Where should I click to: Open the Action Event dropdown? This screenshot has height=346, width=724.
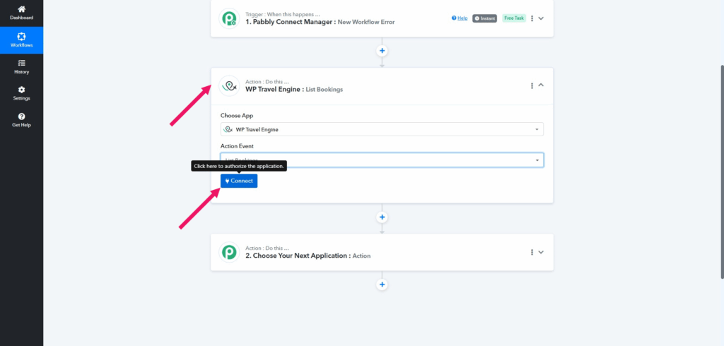click(382, 160)
